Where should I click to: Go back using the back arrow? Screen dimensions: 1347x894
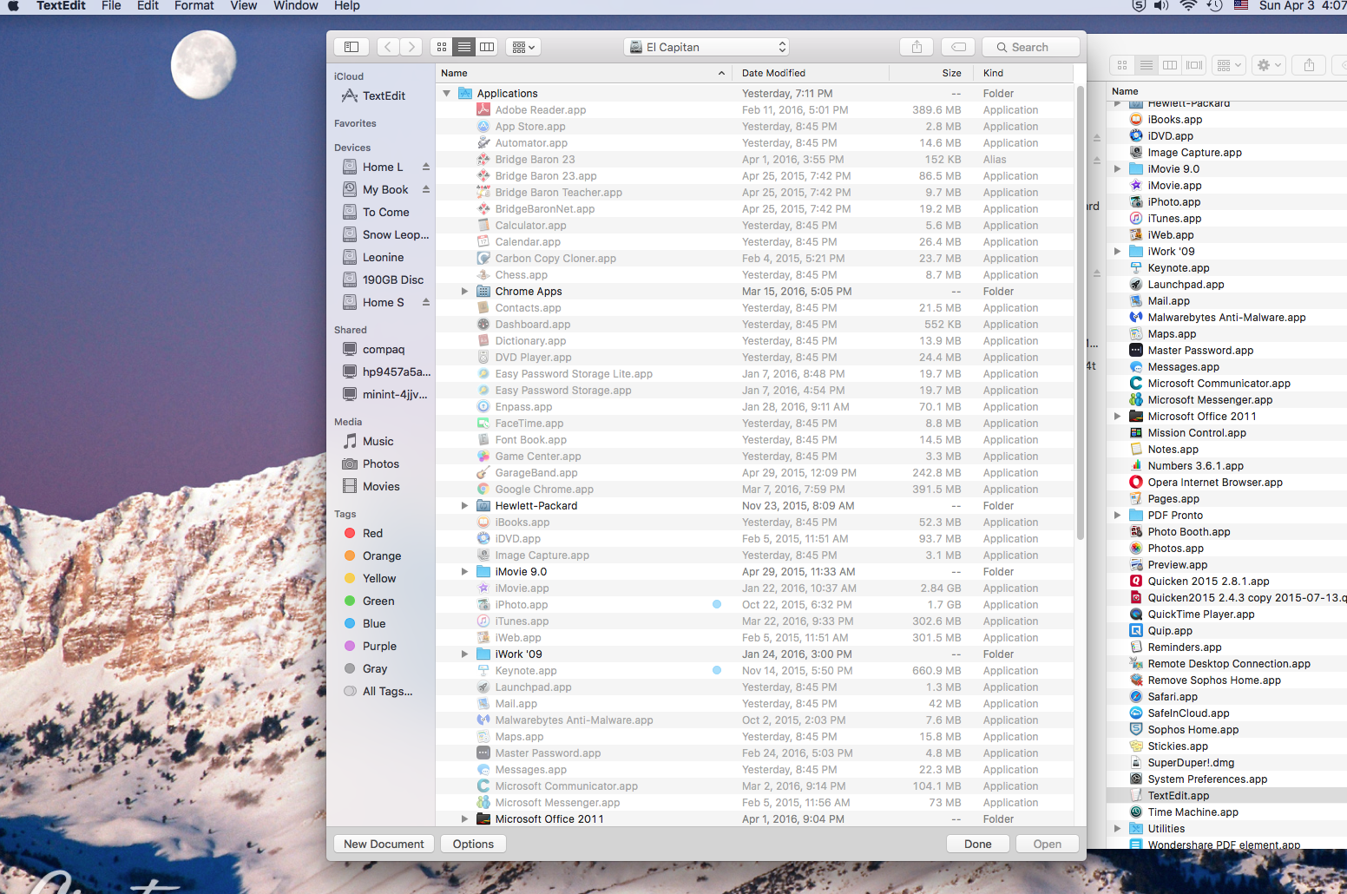pyautogui.click(x=387, y=46)
